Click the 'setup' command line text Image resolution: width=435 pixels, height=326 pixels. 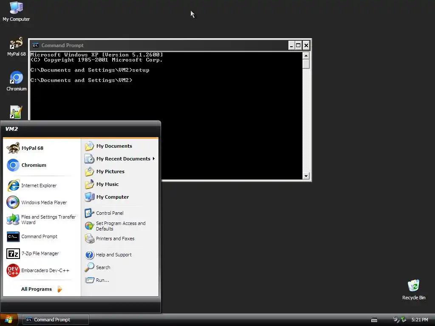(141, 70)
